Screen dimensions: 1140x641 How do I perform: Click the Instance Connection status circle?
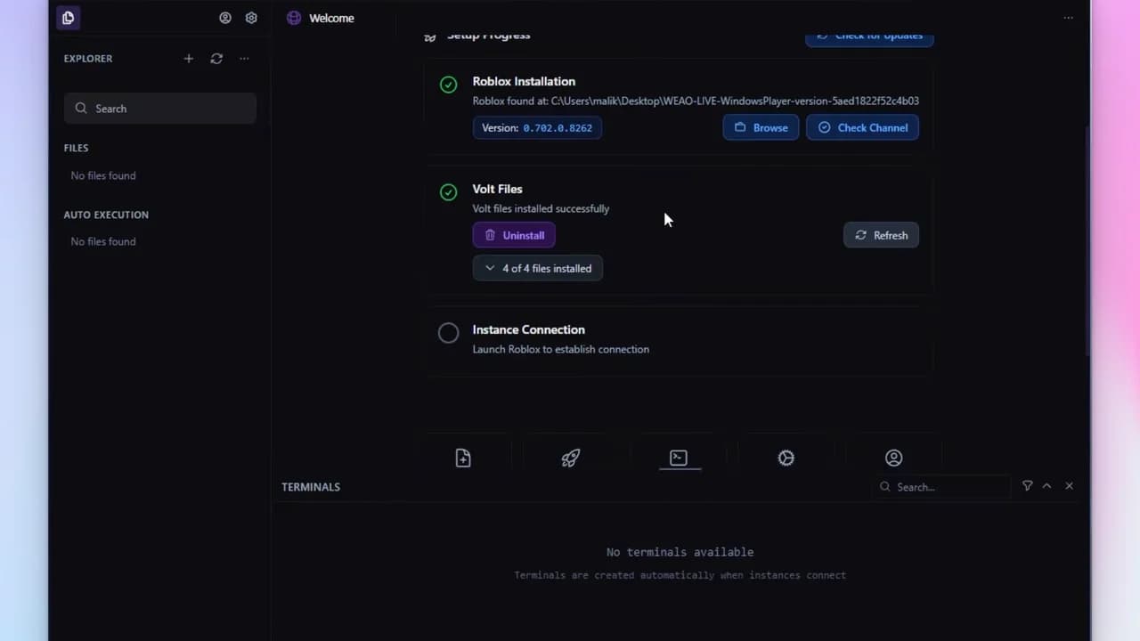point(449,333)
